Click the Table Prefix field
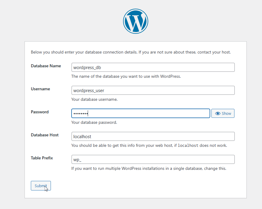The width and height of the screenshot is (262, 209). coord(153,159)
